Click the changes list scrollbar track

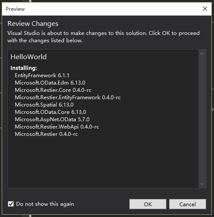[202, 119]
